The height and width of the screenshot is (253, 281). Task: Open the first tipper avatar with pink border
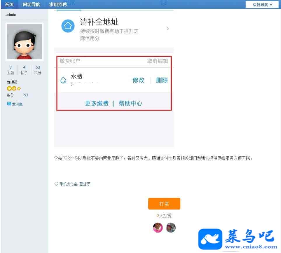pos(158,228)
